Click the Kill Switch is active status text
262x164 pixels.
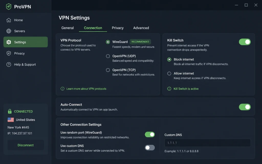click(186, 89)
